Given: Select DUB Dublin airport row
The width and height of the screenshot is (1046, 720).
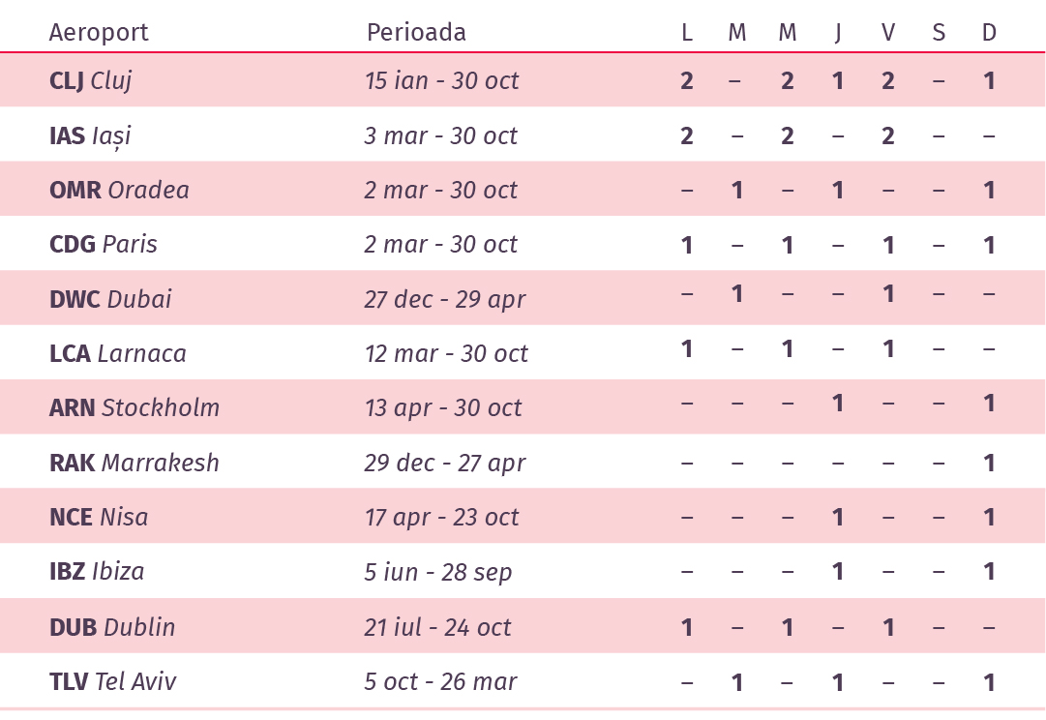Looking at the screenshot, I should pos(523,626).
